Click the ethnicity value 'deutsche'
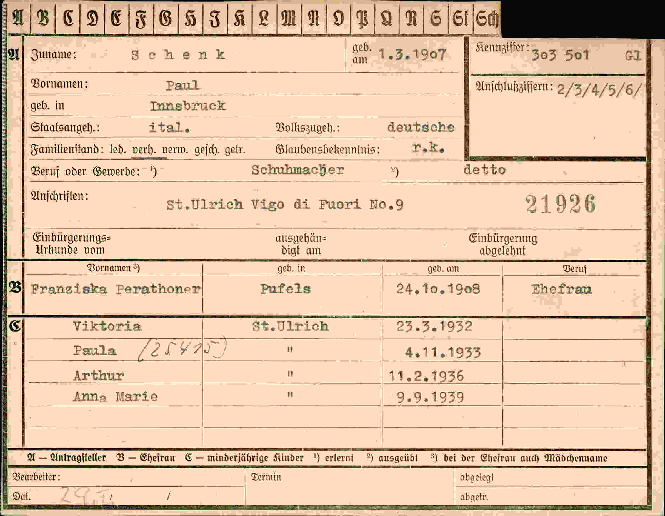The height and width of the screenshot is (516, 665). tap(421, 127)
